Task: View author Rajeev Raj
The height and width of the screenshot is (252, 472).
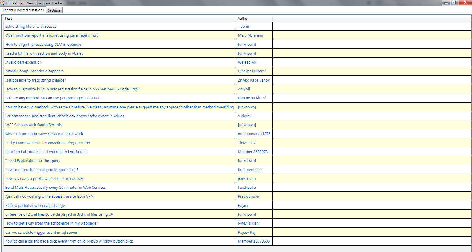Action: pos(247,233)
